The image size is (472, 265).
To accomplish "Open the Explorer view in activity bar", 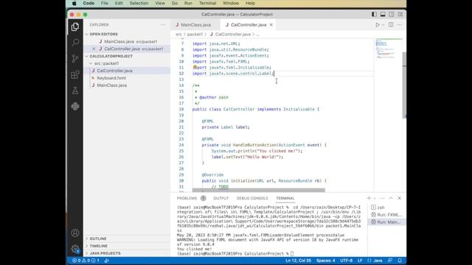I will 75,26.
